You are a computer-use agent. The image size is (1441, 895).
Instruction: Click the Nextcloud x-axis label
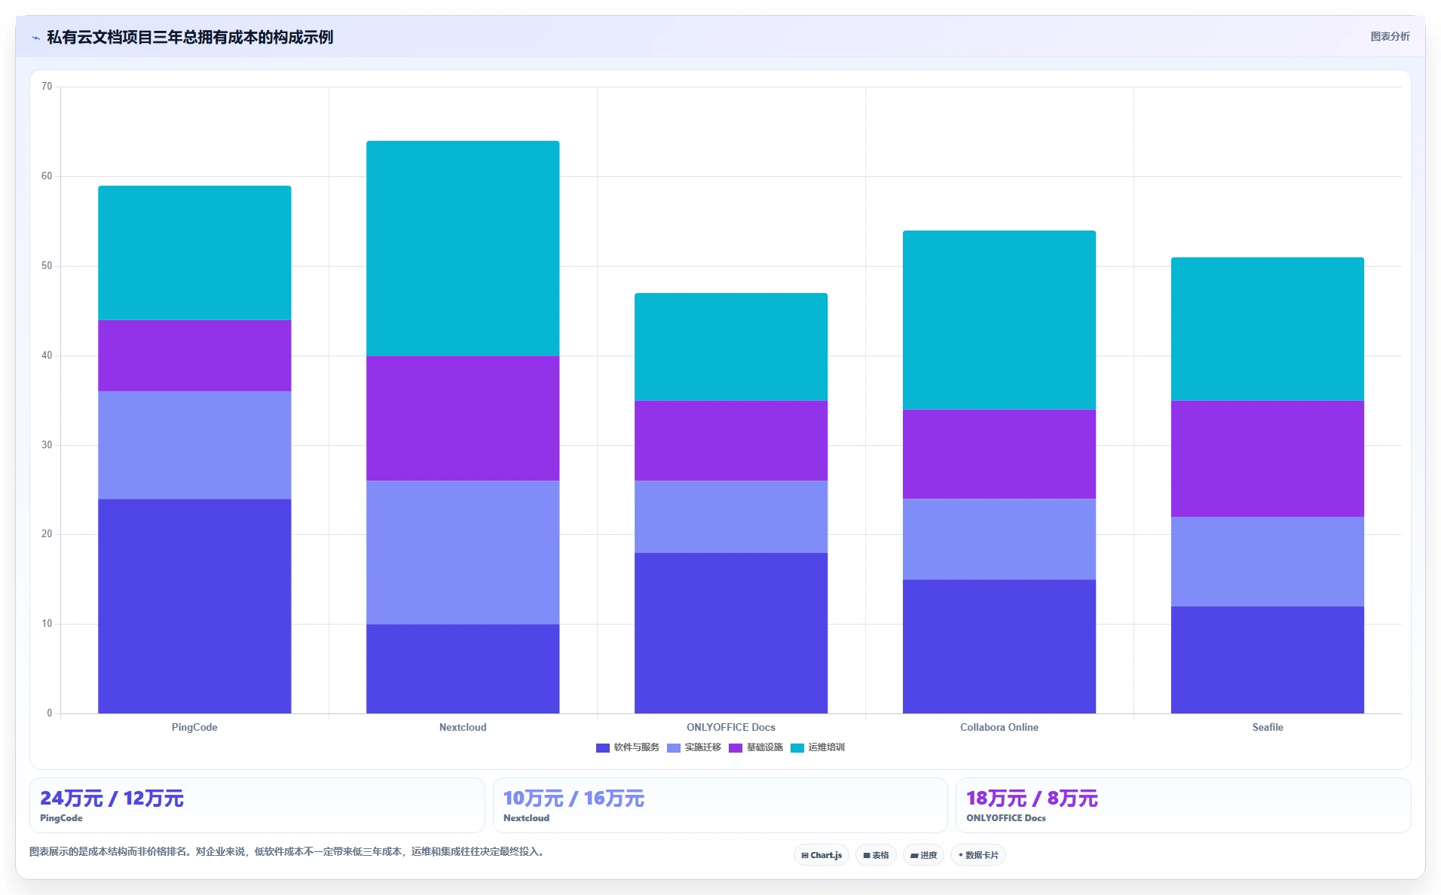click(x=463, y=727)
